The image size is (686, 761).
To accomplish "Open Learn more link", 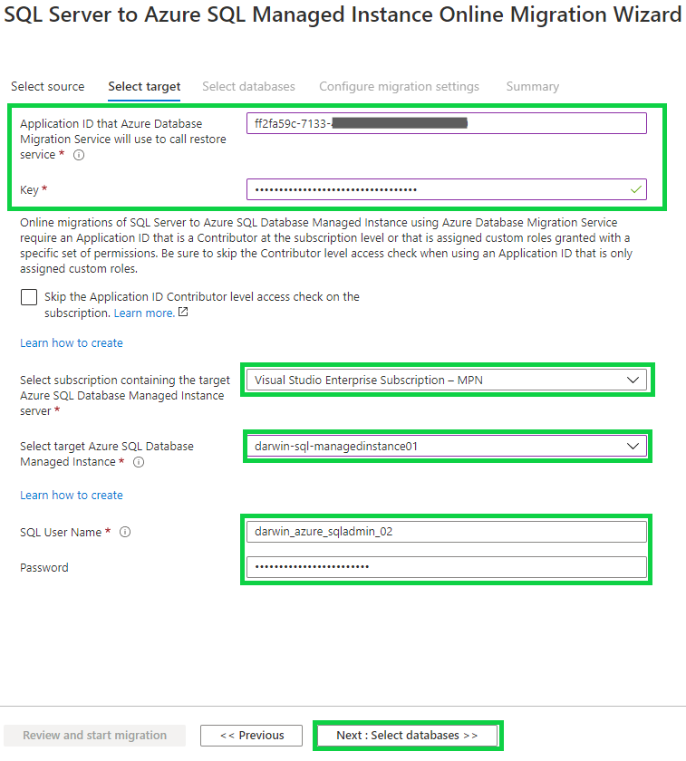I will [x=144, y=313].
